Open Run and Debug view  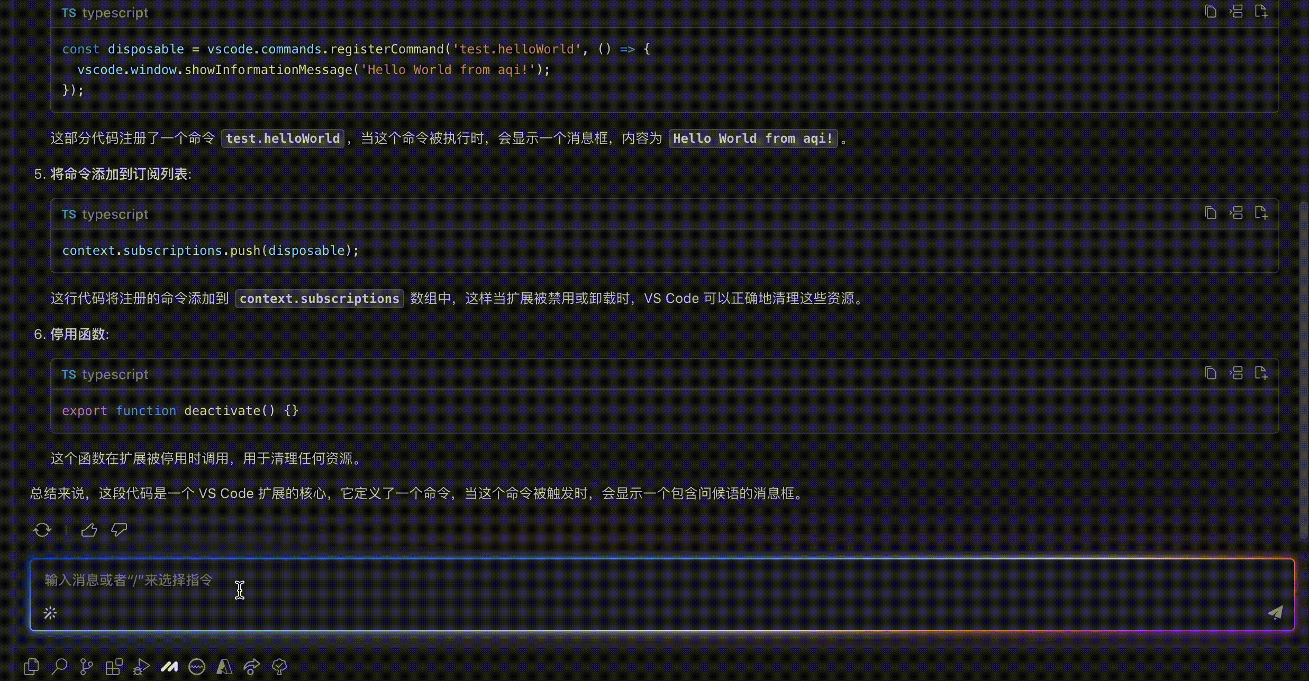coord(141,667)
